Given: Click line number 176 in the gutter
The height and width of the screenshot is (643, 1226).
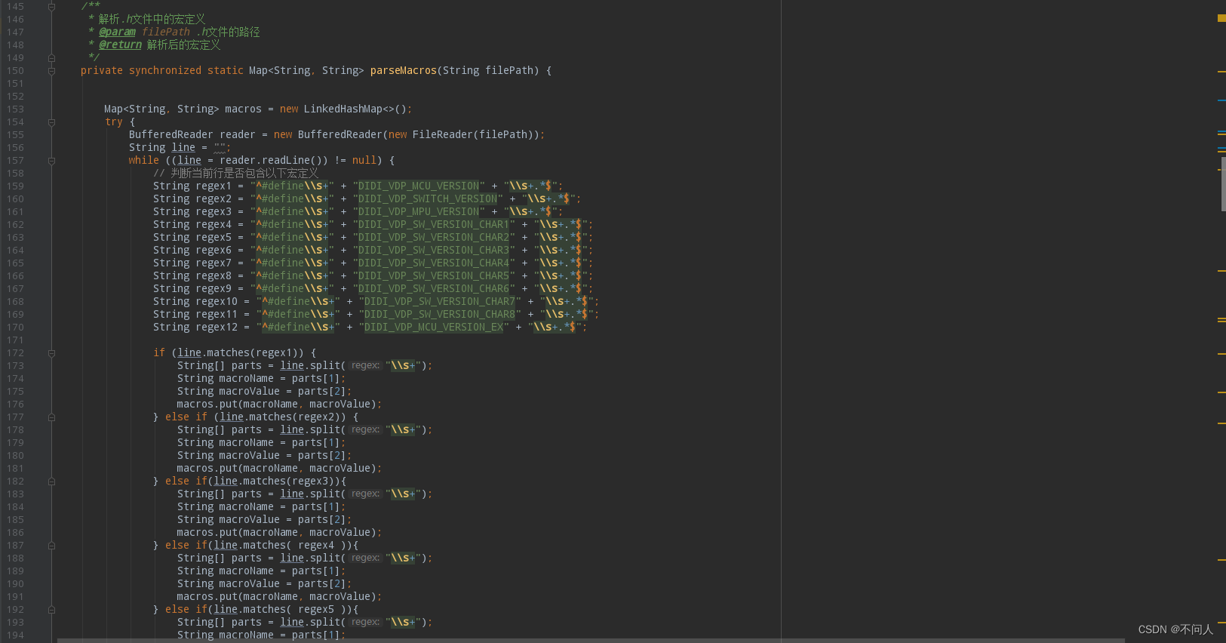Looking at the screenshot, I should point(15,405).
